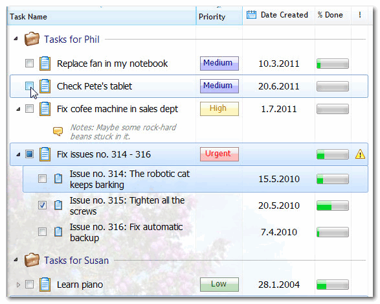Click the yellow warning triangle icon

coord(360,154)
